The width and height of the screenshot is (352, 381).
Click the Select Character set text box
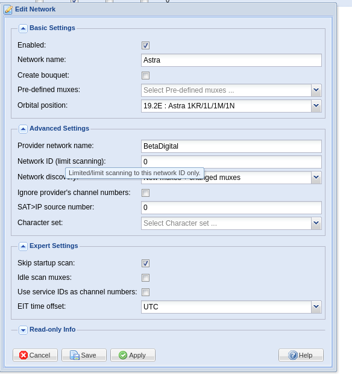(x=226, y=223)
